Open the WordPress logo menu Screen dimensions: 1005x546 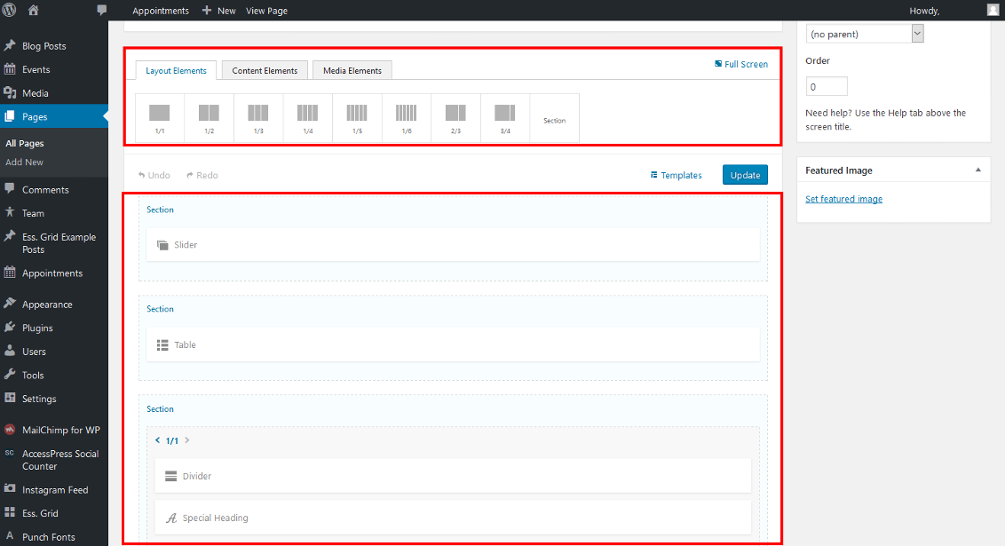tap(11, 11)
